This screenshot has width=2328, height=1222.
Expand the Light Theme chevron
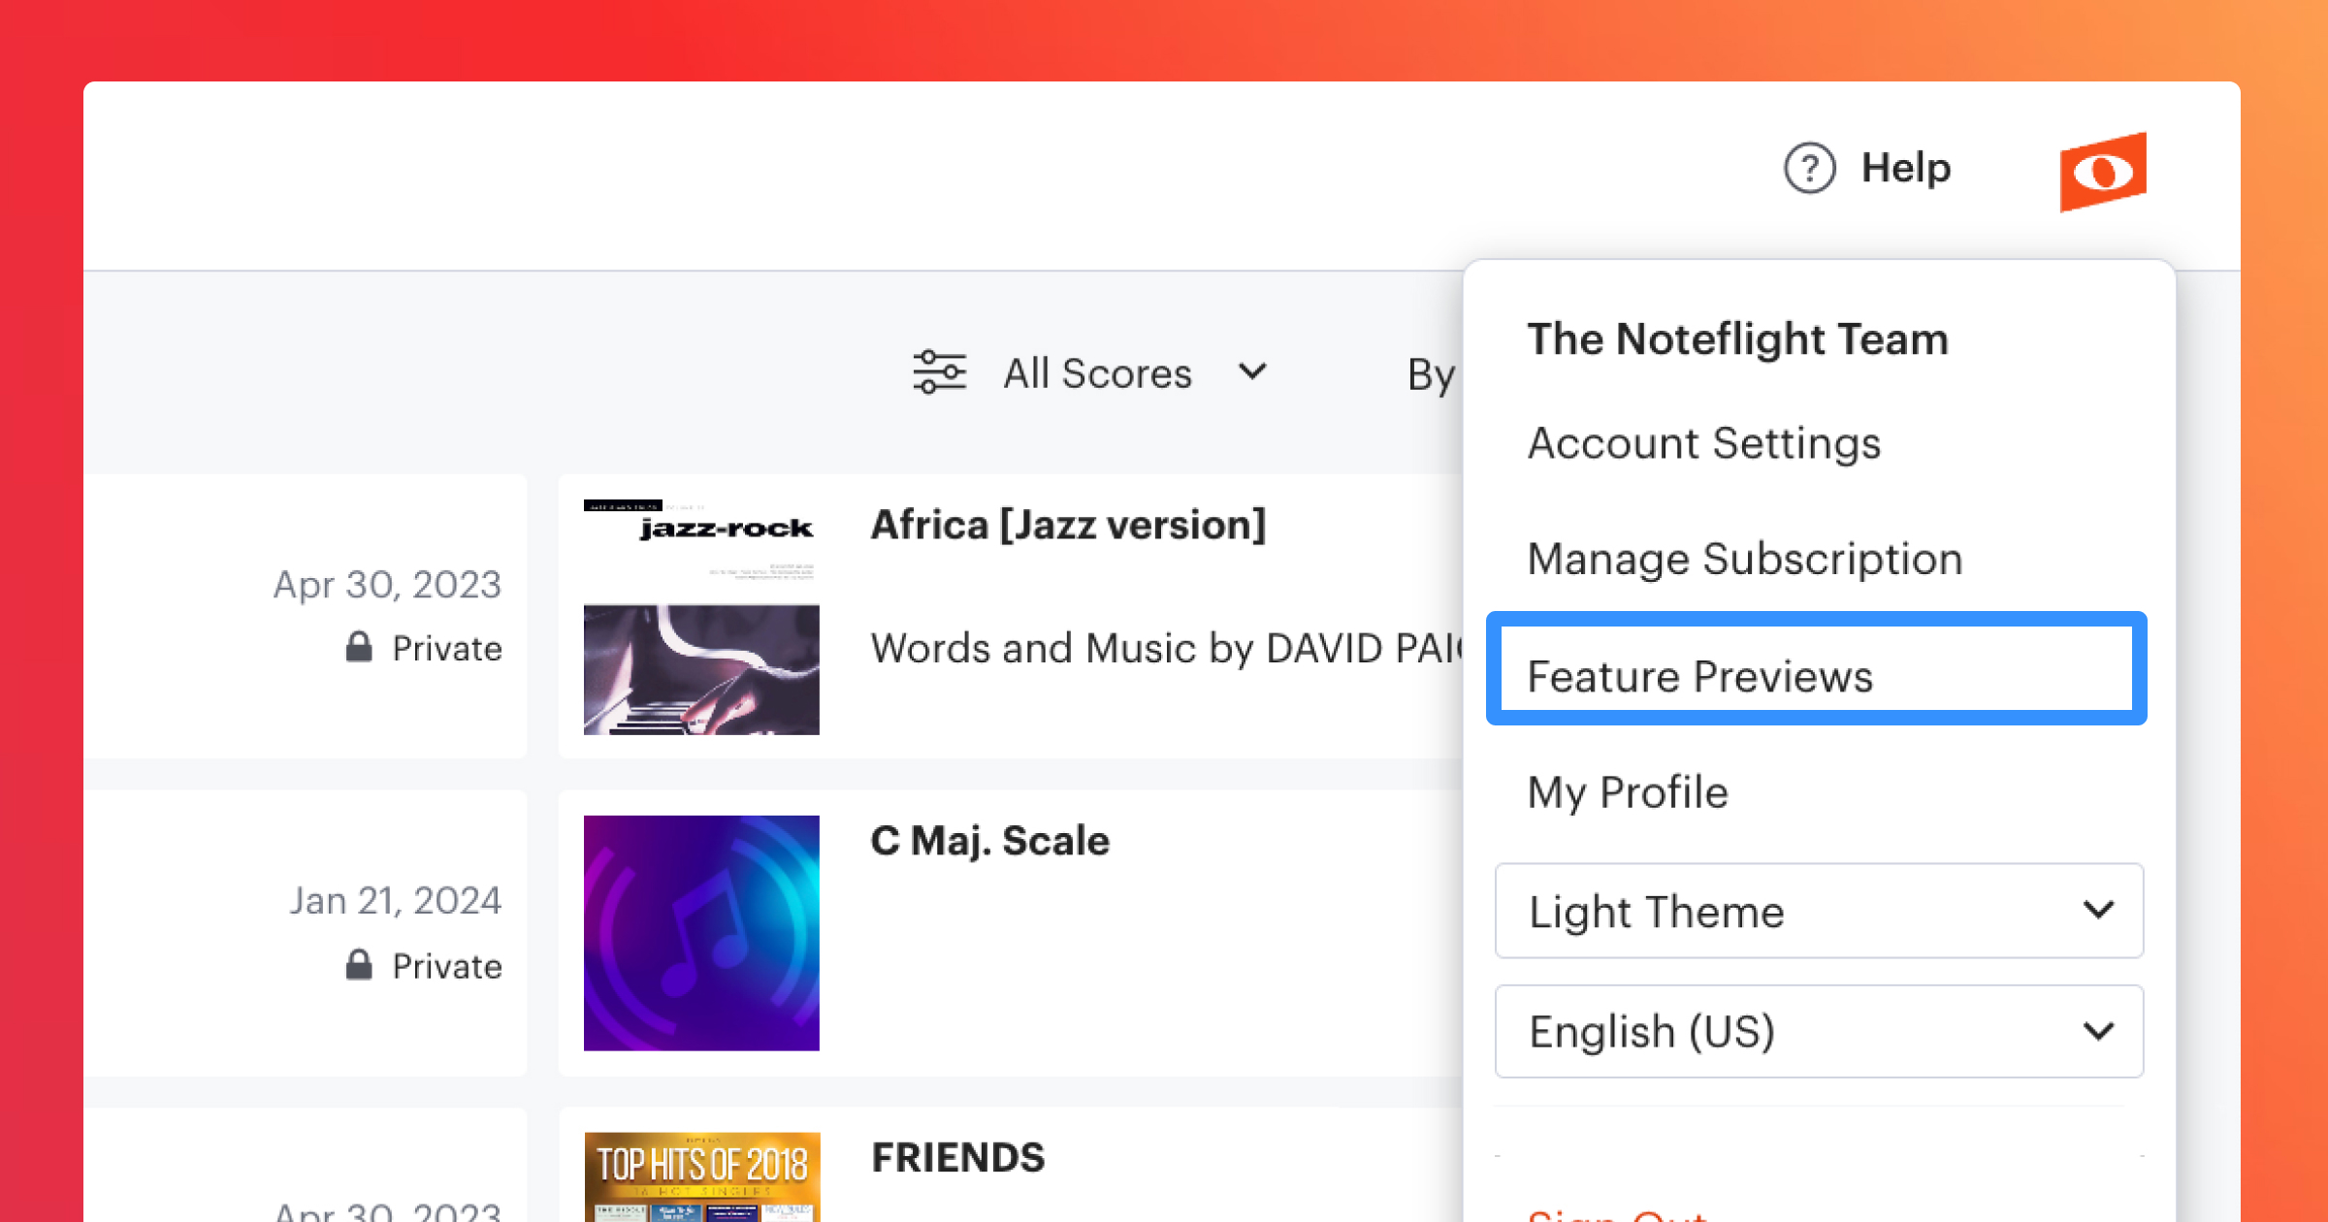[x=2098, y=910]
